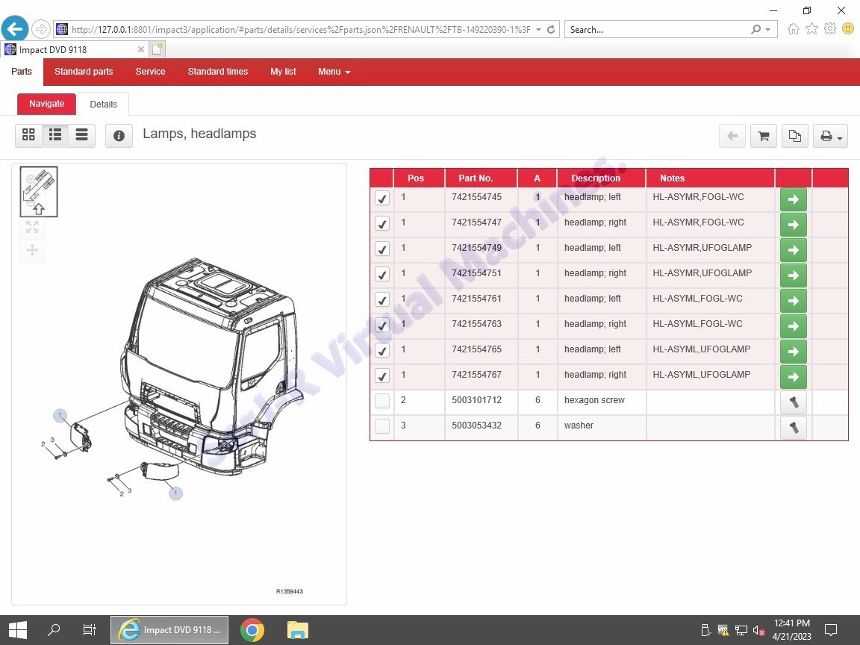Refresh the page
This screenshot has height=645, width=860.
click(x=551, y=30)
